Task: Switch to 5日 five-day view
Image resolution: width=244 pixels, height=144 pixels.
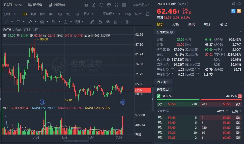Action: pos(16,14)
